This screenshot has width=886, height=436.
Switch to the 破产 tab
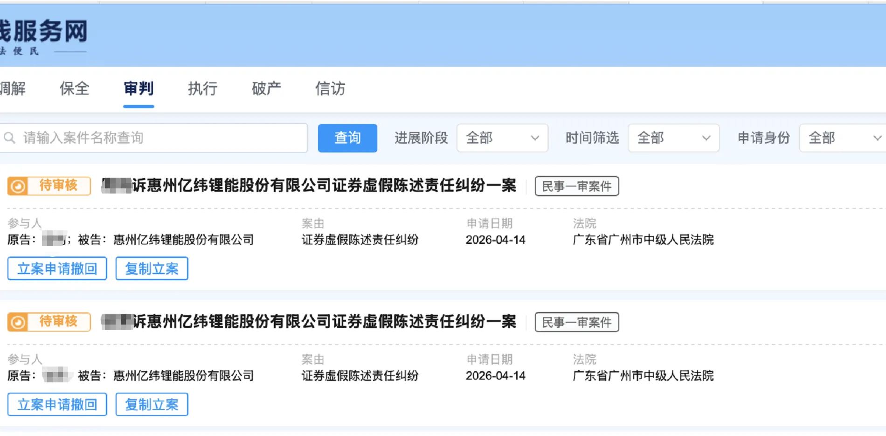pos(266,88)
